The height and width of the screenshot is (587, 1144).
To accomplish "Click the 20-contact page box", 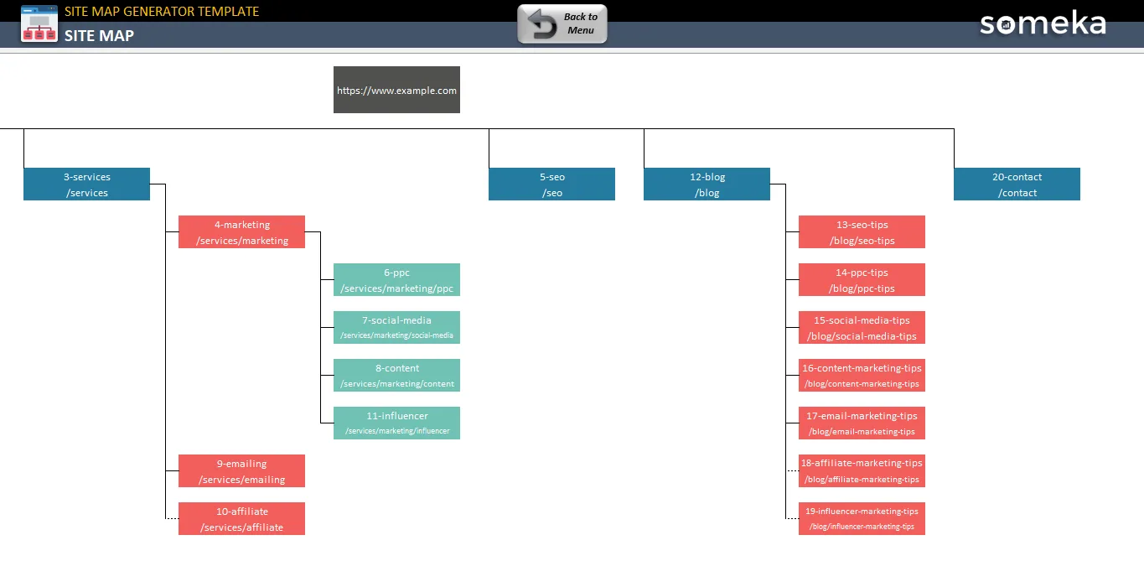I will [x=1017, y=184].
